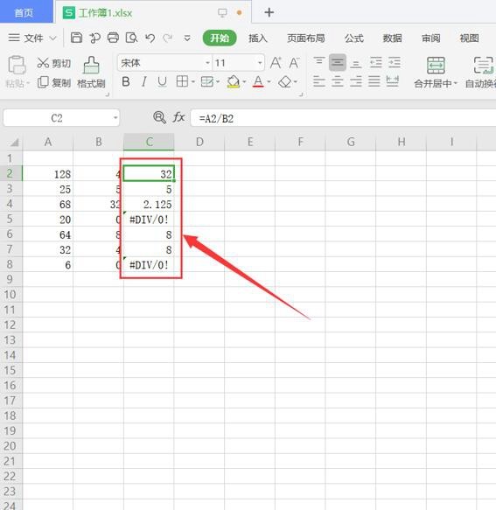This screenshot has width=496, height=510.
Task: Expand the font size 11 dropdown
Action: point(260,63)
